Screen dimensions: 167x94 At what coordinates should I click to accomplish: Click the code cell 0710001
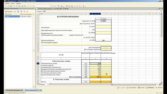tap(103, 21)
